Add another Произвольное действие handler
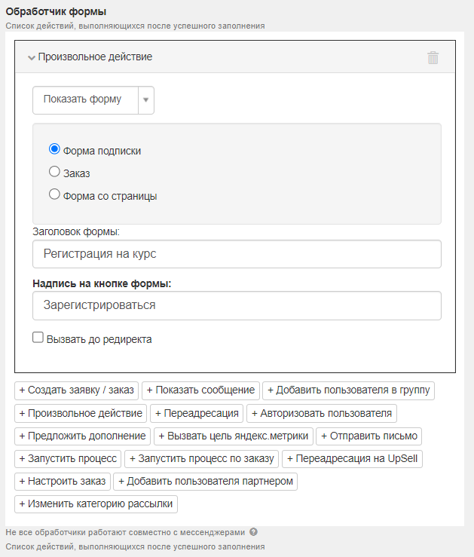This screenshot has width=474, height=557. [x=81, y=414]
